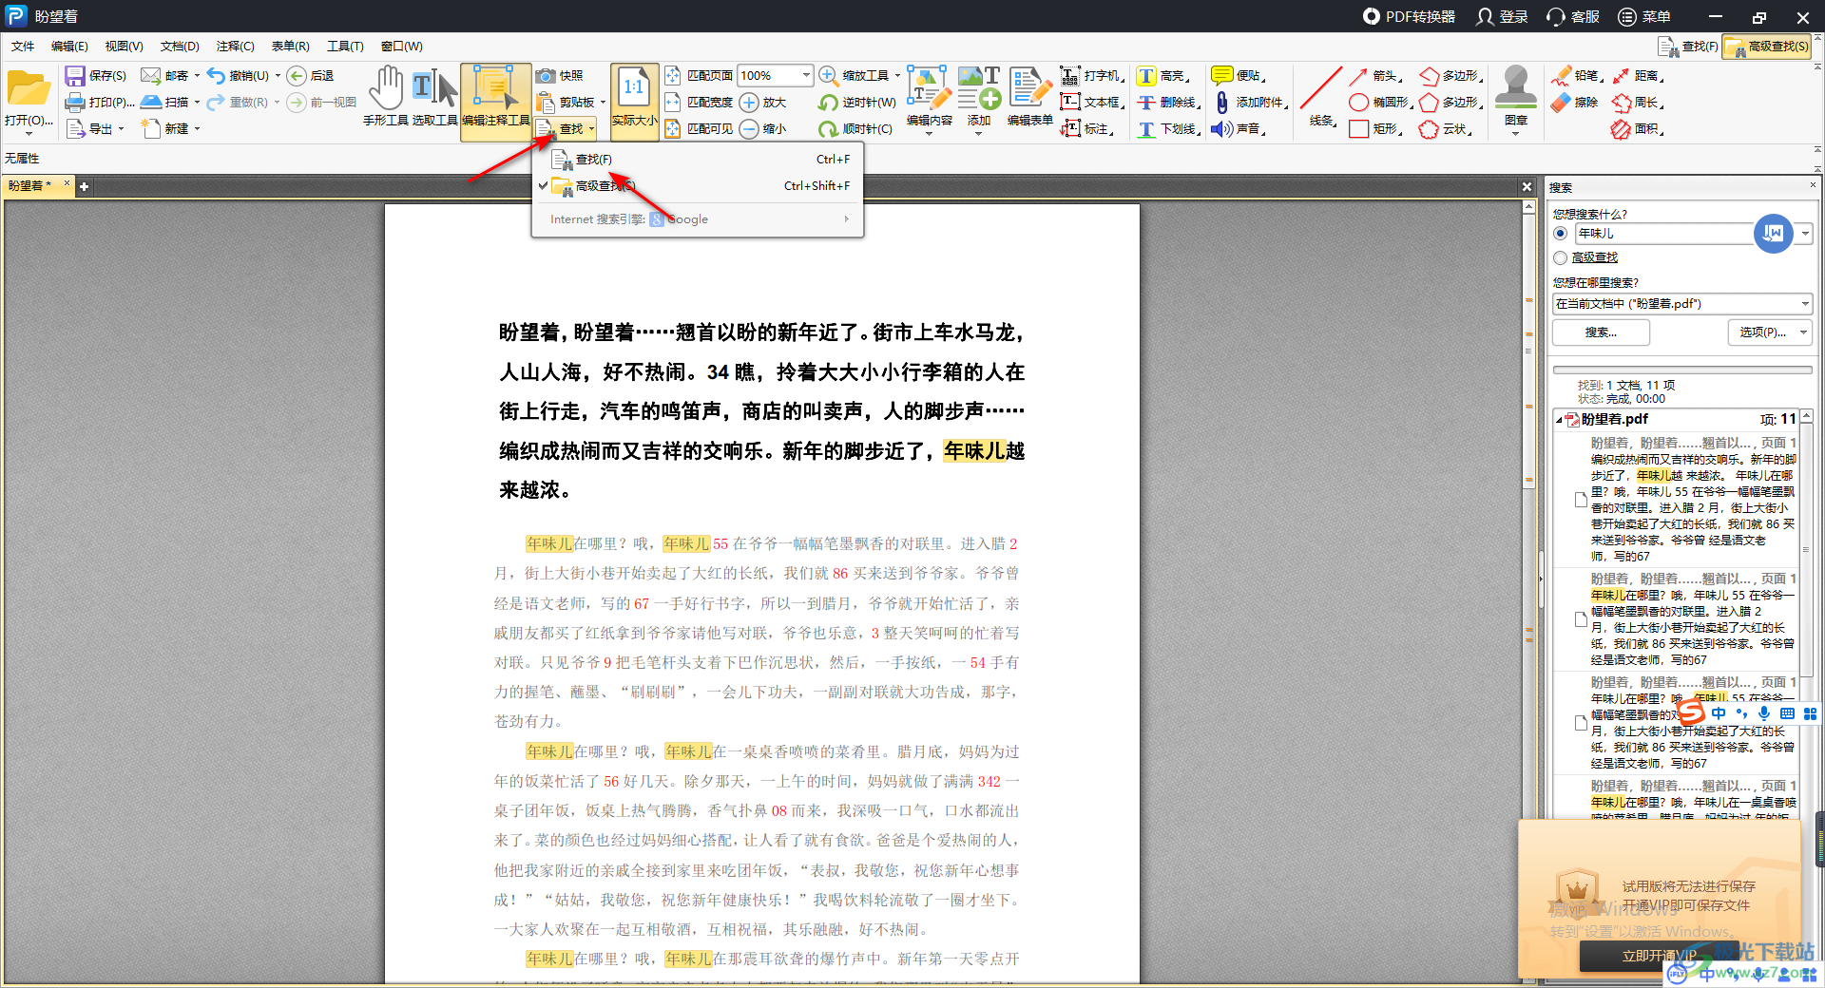Expand the 剪贴板 dropdown arrow
Viewport: 1825px width, 988px height.
coord(603,102)
